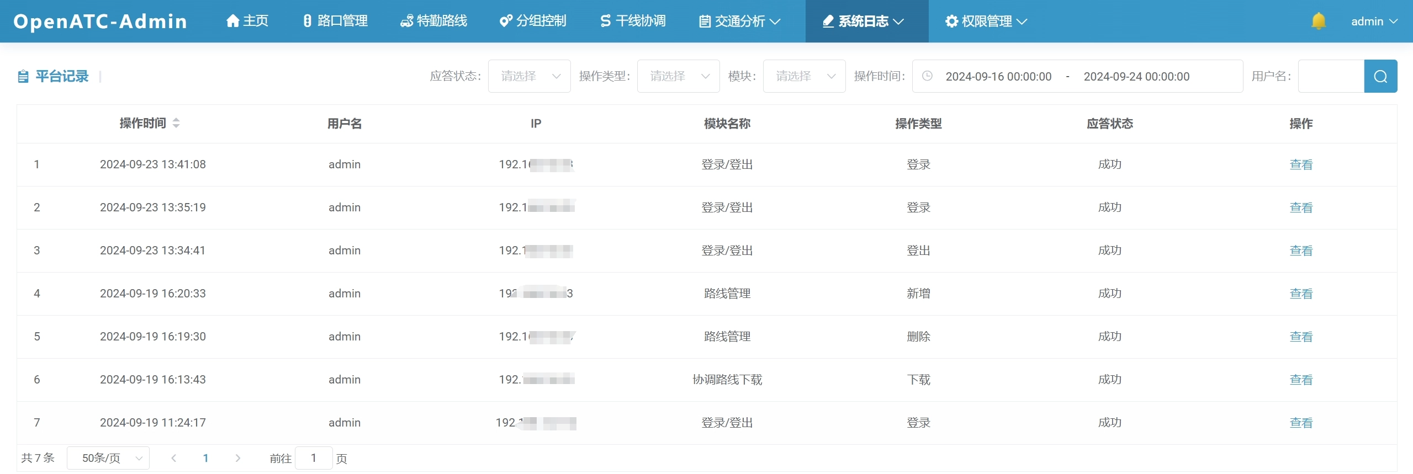1413x474 pixels.
Task: Expand 系统日志 menu in navbar
Action: (x=866, y=21)
